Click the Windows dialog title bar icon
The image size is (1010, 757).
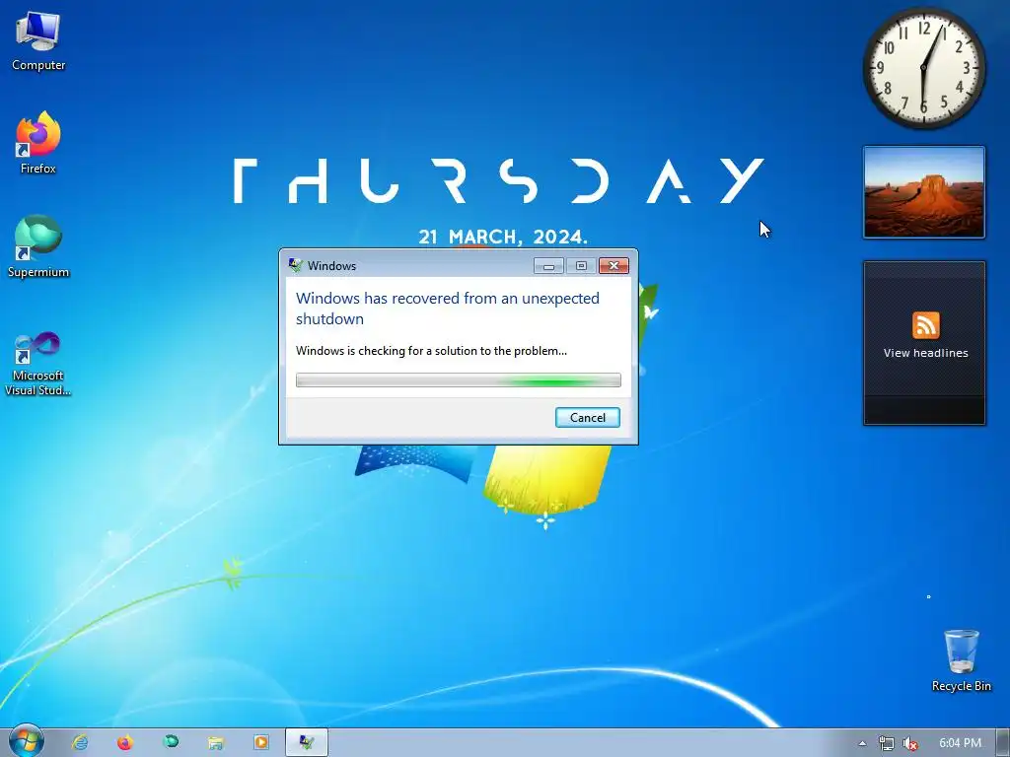[296, 265]
